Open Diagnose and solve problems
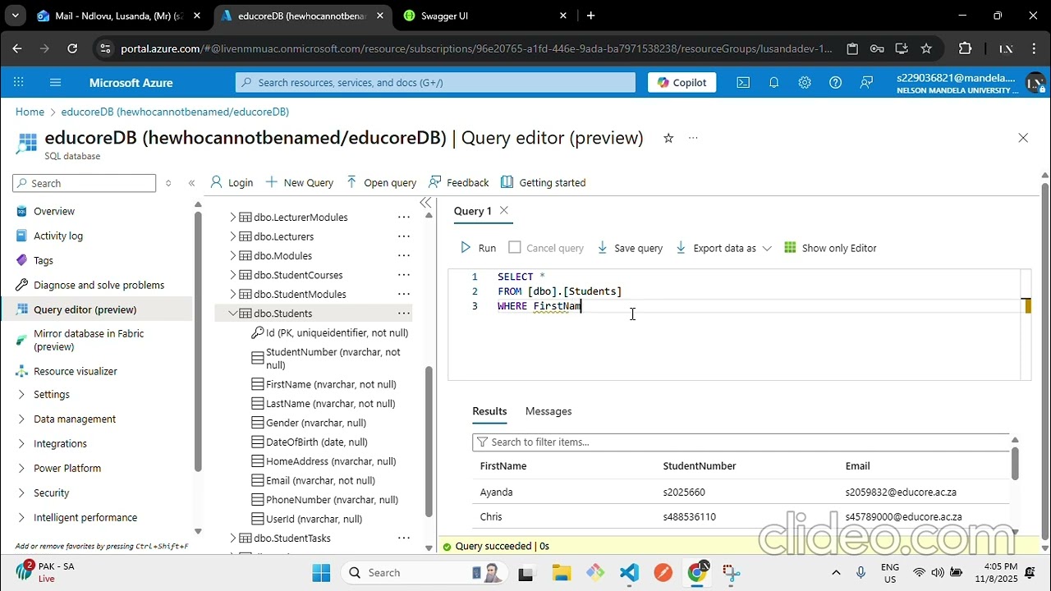The width and height of the screenshot is (1051, 591). (x=99, y=285)
